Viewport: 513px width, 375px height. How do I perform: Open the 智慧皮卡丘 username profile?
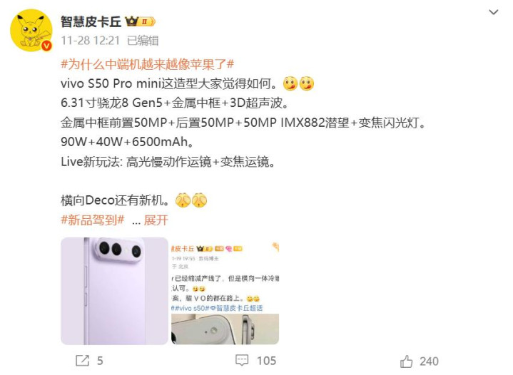91,21
